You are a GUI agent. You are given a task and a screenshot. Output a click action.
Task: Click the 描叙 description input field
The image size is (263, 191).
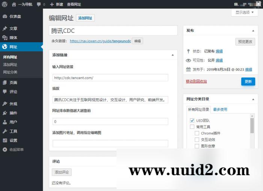click(x=110, y=100)
